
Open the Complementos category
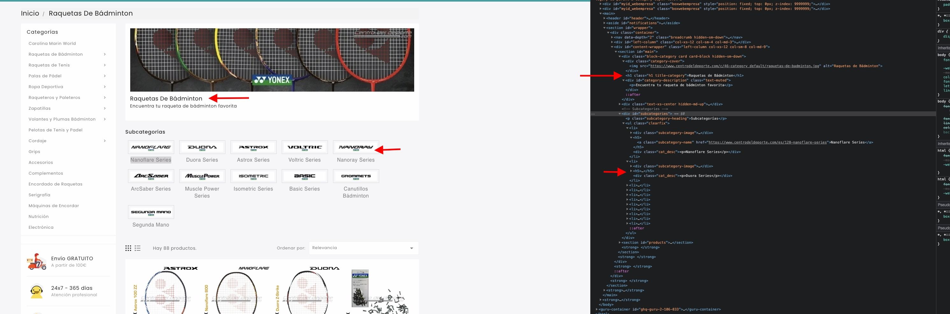point(46,173)
